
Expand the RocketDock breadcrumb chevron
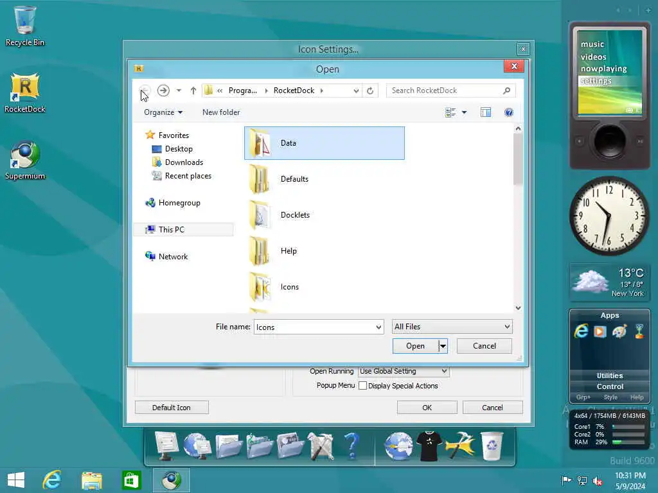(322, 91)
